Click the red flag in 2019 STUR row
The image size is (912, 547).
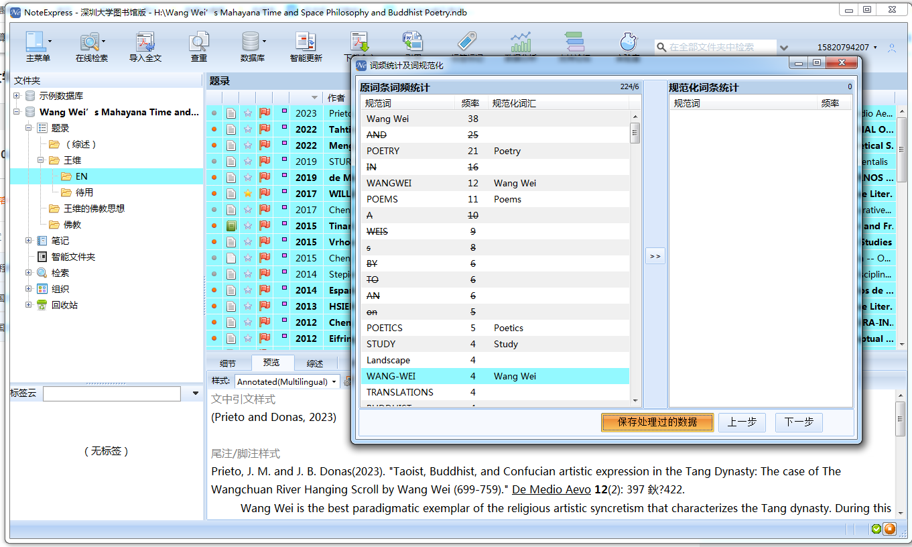tap(265, 162)
